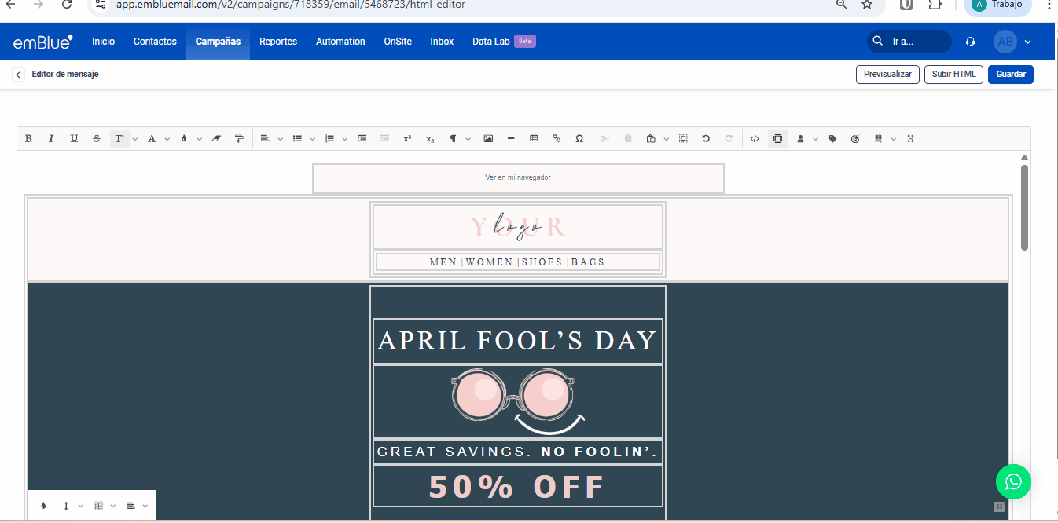Toggle the highlighted block outline button
Viewport: 1058px width, 523px height.
click(x=777, y=139)
